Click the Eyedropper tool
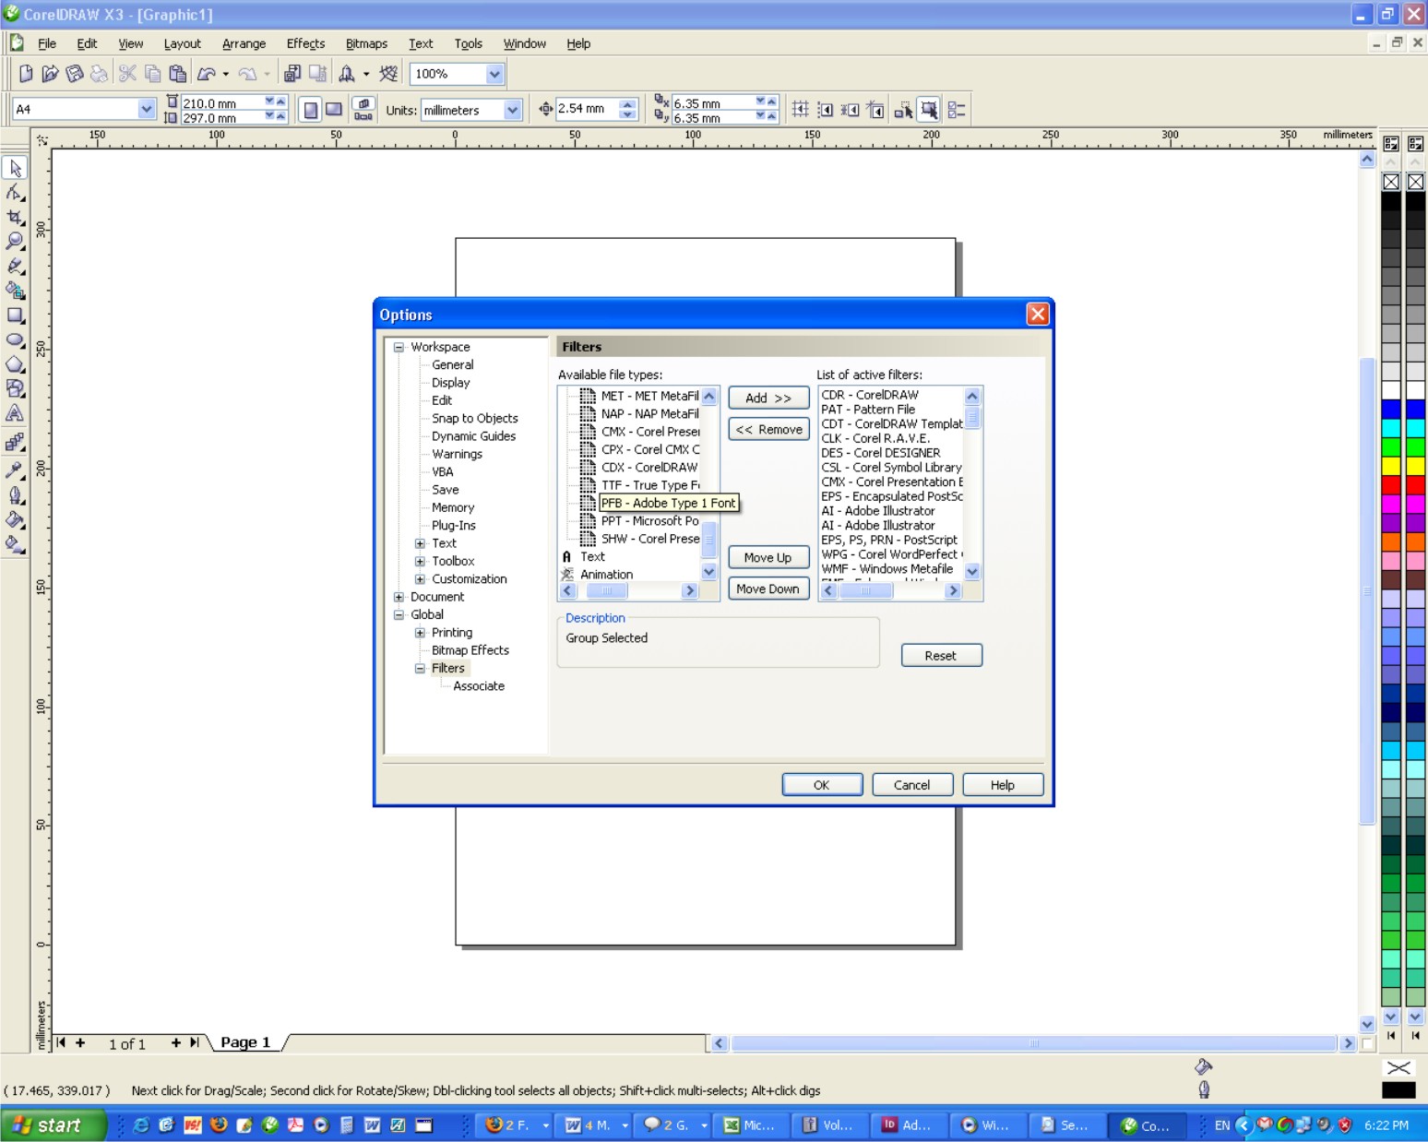 tap(15, 470)
